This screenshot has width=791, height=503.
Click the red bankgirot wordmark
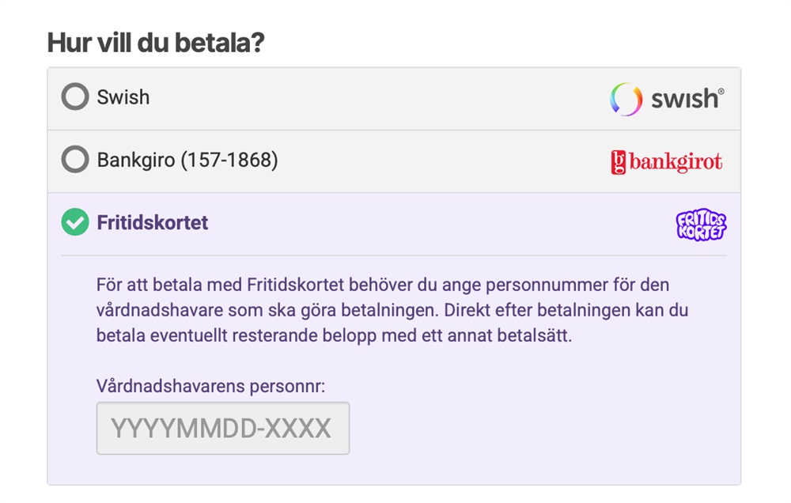tap(676, 163)
